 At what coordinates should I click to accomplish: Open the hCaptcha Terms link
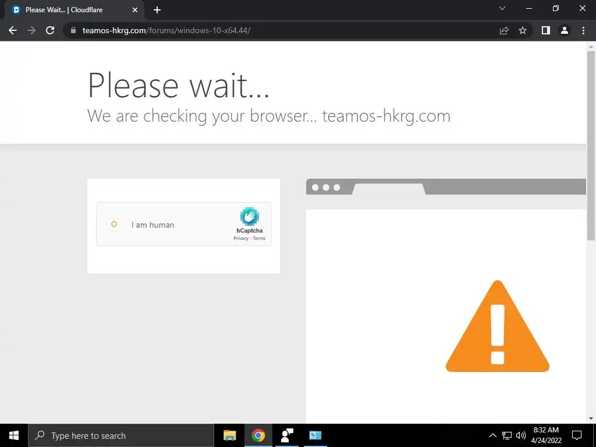[x=259, y=238]
